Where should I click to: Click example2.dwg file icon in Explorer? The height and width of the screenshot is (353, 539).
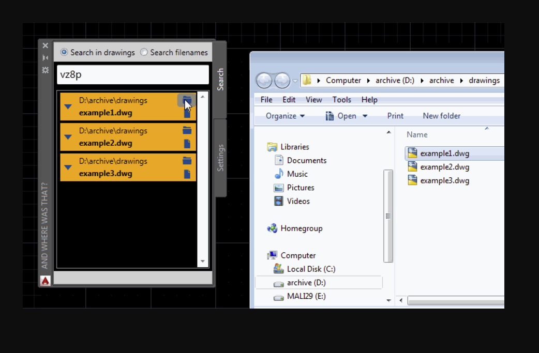pos(412,166)
